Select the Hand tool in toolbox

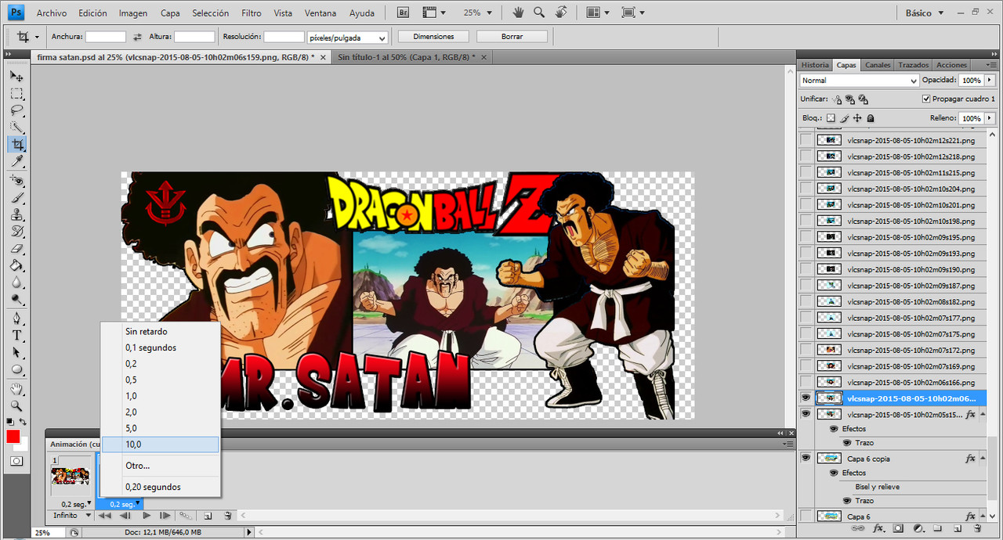[x=16, y=389]
